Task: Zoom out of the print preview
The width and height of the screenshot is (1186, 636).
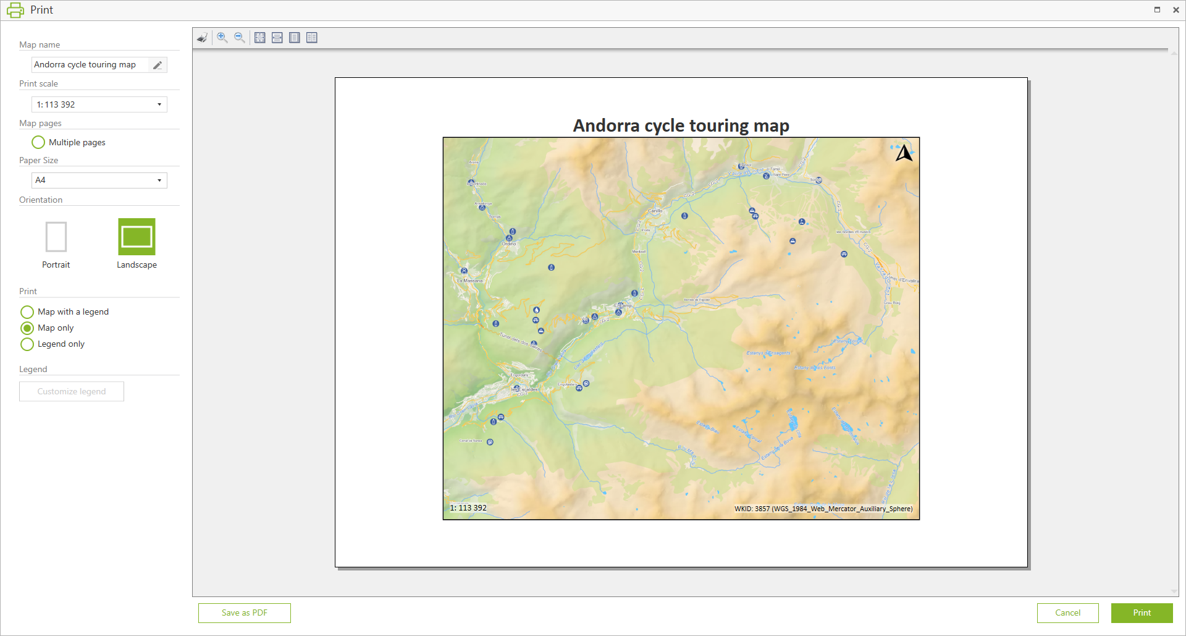Action: pos(240,38)
